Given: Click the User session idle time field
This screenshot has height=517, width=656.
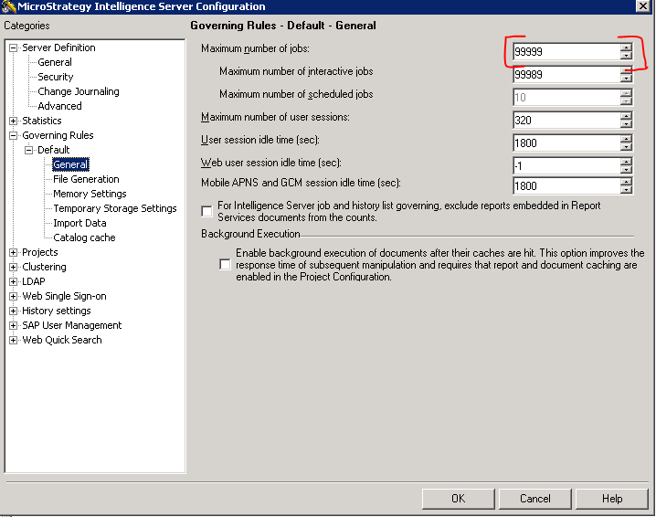Looking at the screenshot, I should pos(566,143).
